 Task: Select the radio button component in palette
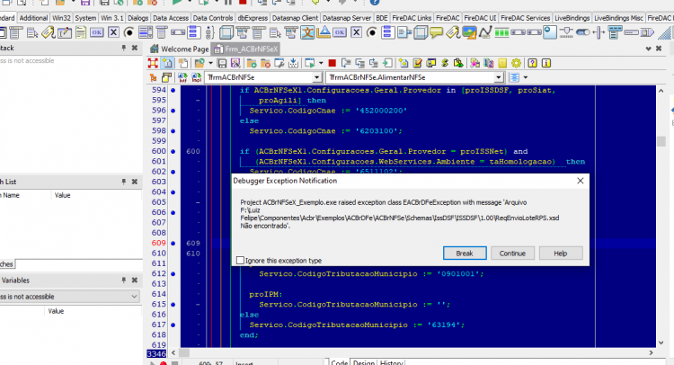tap(129, 32)
